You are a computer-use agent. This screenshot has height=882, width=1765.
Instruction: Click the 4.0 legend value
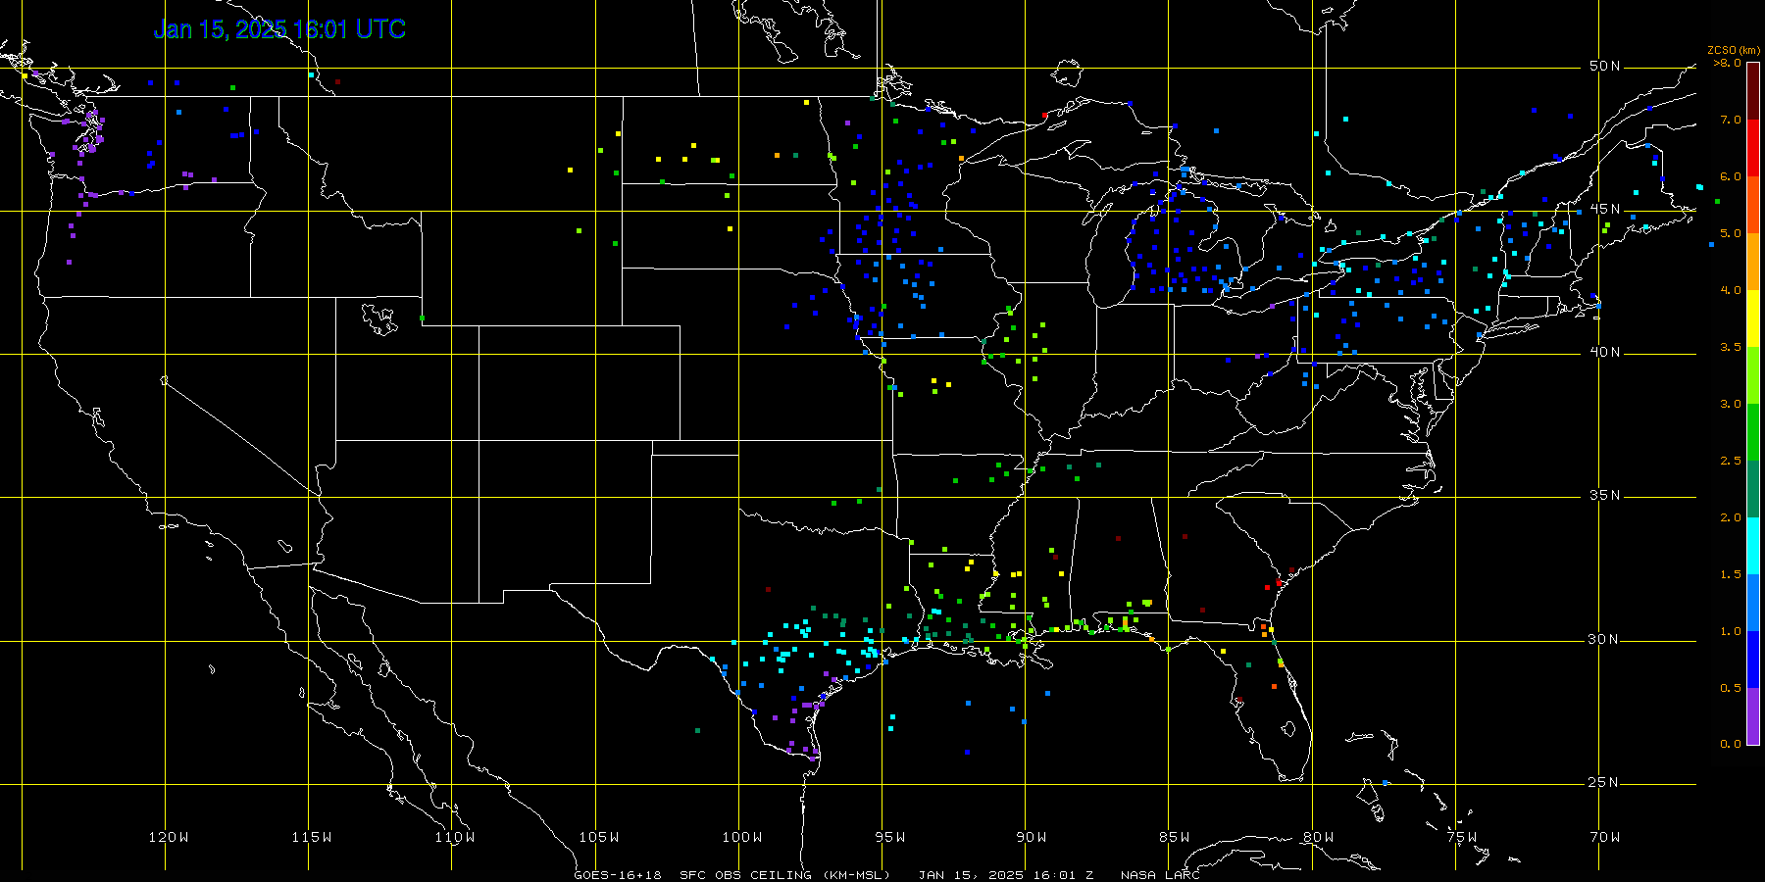coord(1731,290)
